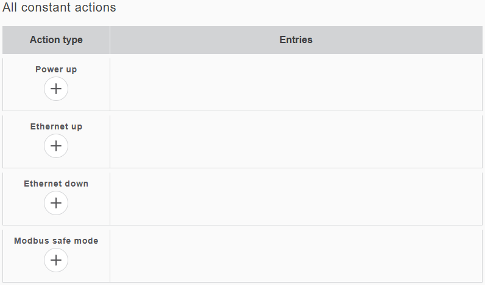Add a Power up action entry
Image resolution: width=485 pixels, height=285 pixels.
[x=56, y=89]
